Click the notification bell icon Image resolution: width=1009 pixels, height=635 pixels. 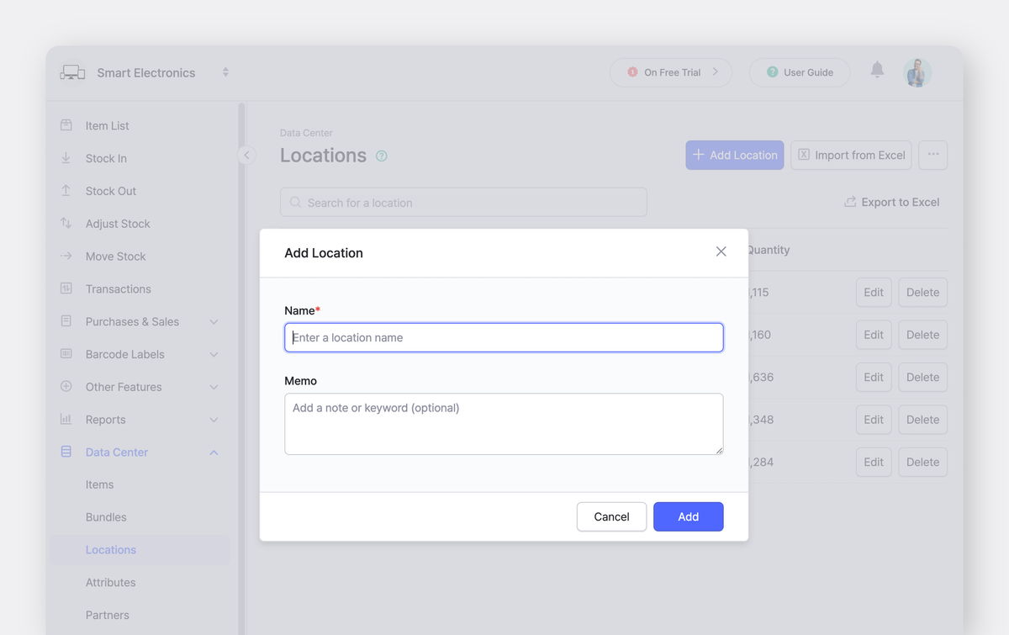click(x=877, y=71)
